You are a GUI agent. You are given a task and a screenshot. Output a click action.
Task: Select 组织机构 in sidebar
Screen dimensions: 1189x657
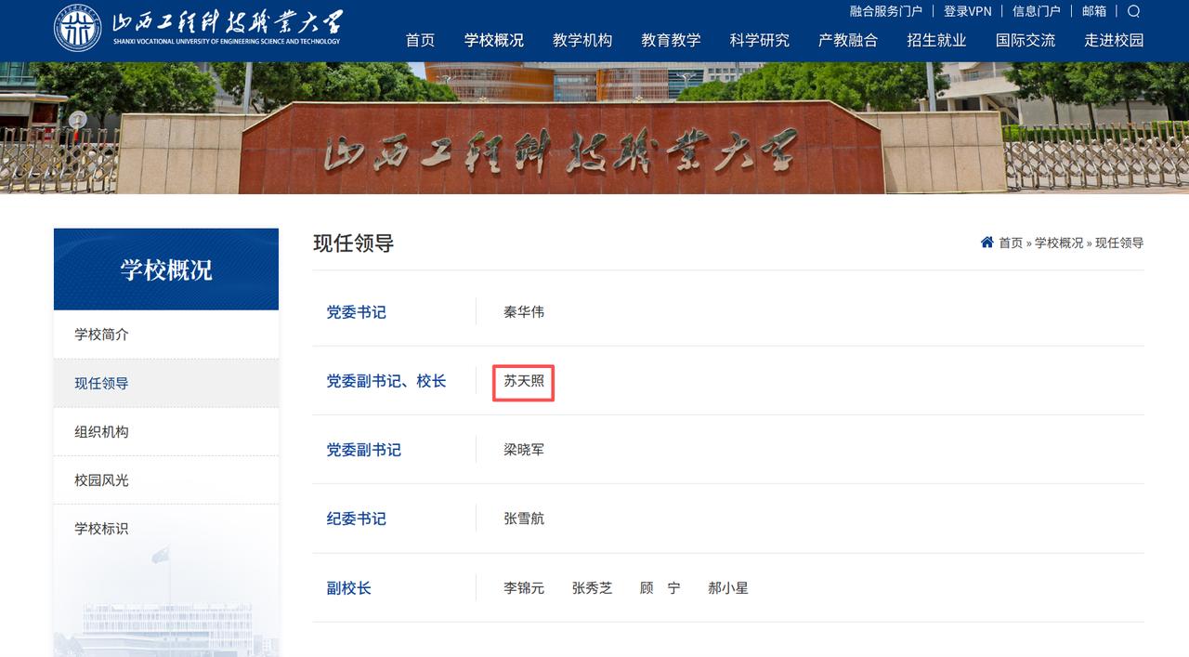click(x=166, y=431)
